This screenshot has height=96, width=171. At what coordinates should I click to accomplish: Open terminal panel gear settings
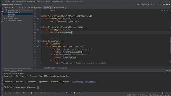point(167,70)
